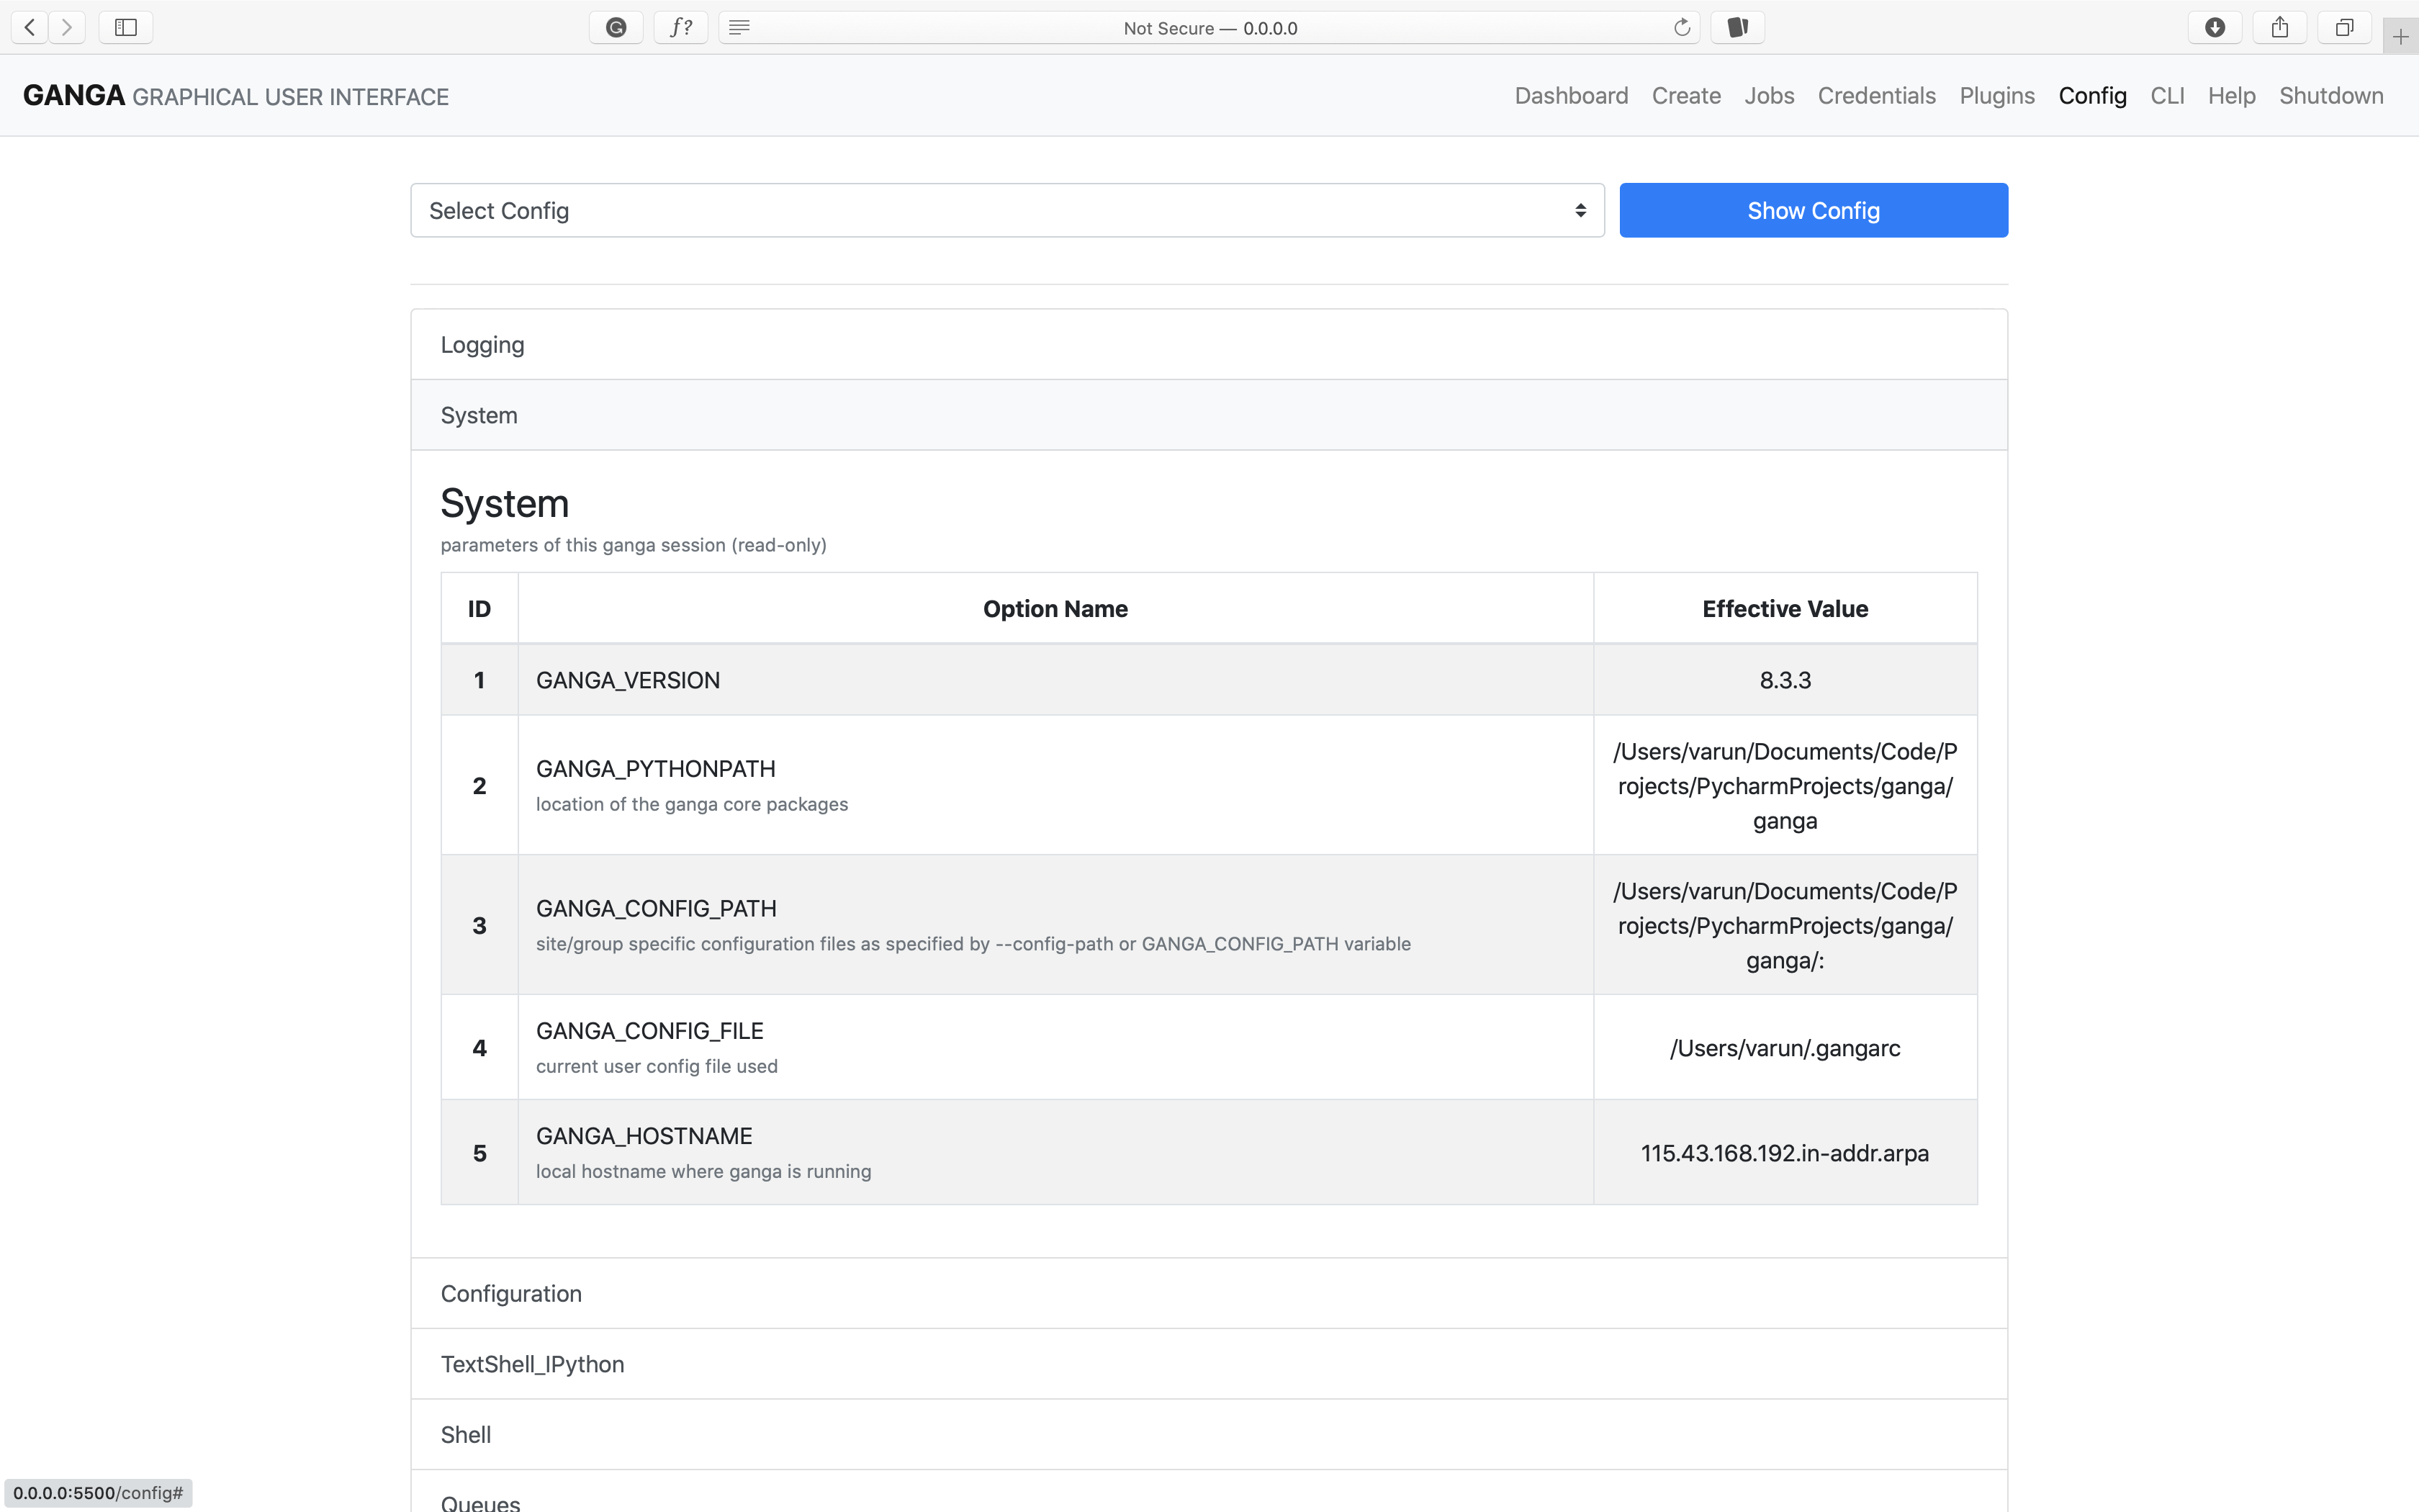This screenshot has width=2419, height=1512.
Task: Expand the Logging section
Action: [482, 344]
